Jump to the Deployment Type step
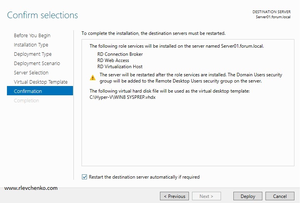 (32, 54)
